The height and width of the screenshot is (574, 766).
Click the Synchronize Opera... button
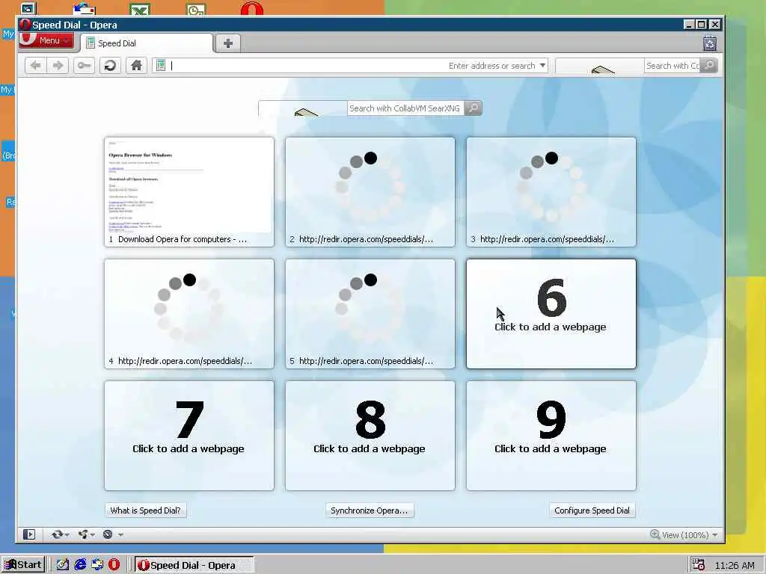pos(370,510)
